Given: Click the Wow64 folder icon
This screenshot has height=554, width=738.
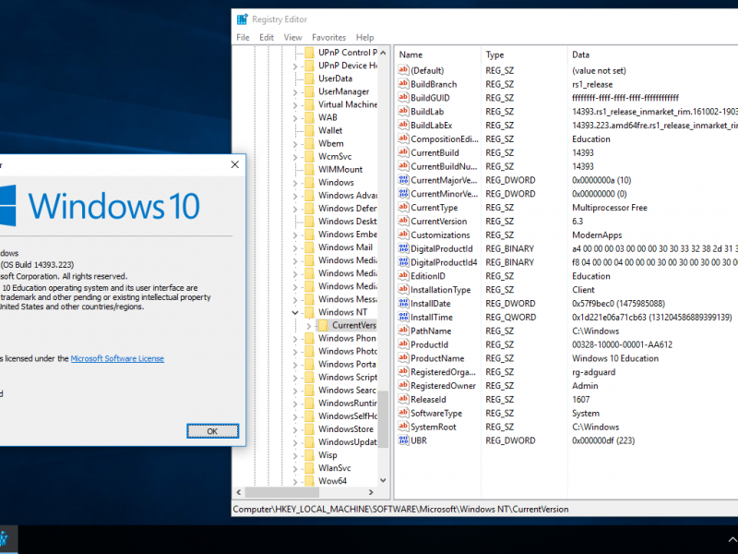Looking at the screenshot, I should coord(309,481).
